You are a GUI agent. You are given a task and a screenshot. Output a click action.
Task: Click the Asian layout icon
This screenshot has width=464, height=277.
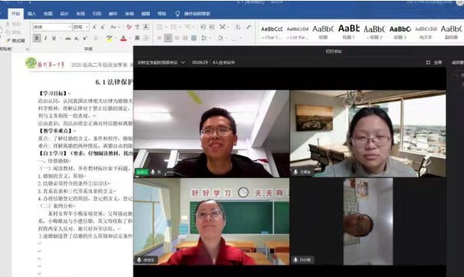223,27
